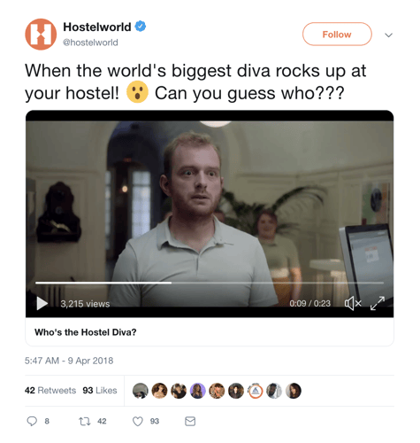Image resolution: width=420 pixels, height=443 pixels.
Task: Unmute the video's muted speaker icon
Action: 353,303
